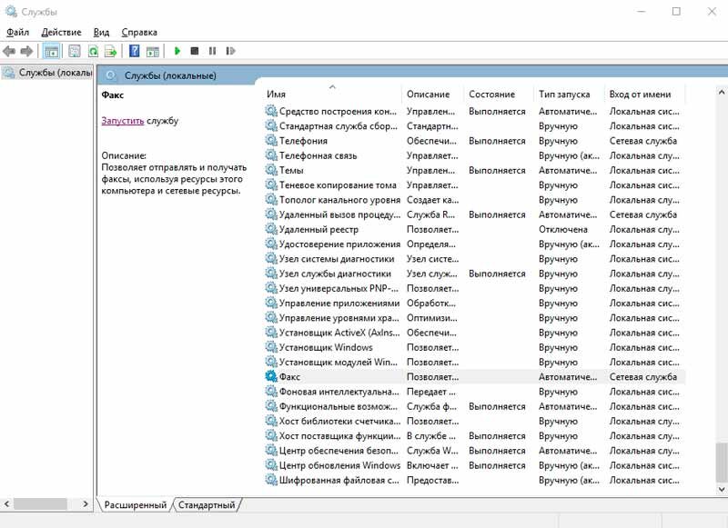Viewport: 728px width, 528px height.
Task: Open the Properties toolbar icon
Action: (75, 51)
